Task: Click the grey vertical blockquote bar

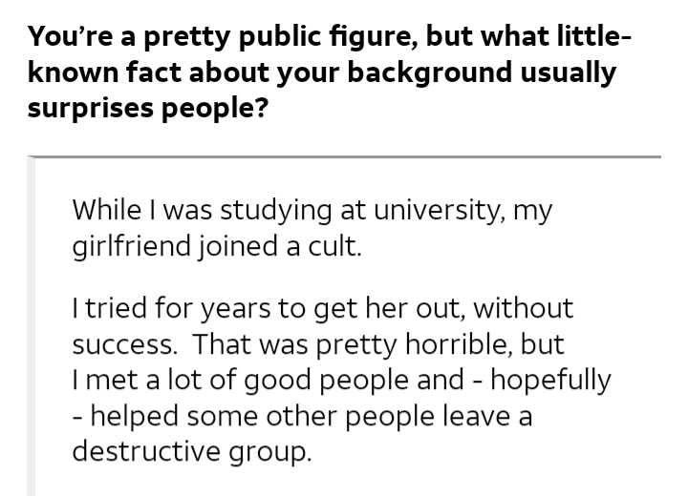Action: 32,326
